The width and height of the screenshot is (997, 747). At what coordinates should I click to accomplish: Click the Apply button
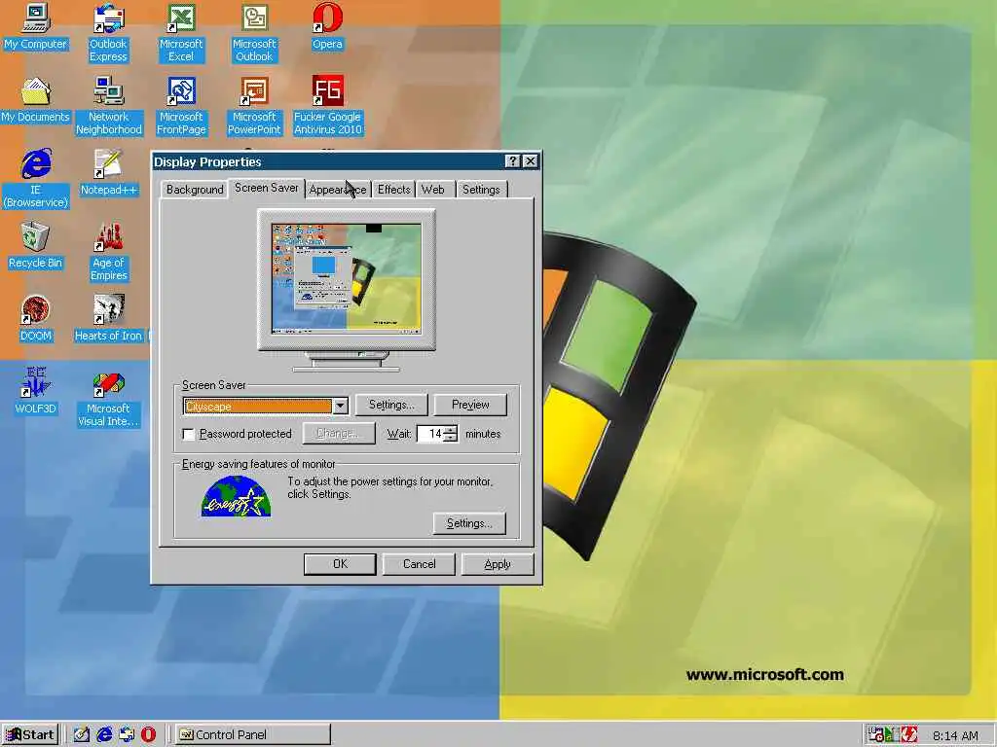[x=498, y=564]
